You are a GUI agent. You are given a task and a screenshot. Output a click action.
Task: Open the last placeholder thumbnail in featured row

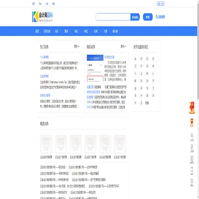120,144
